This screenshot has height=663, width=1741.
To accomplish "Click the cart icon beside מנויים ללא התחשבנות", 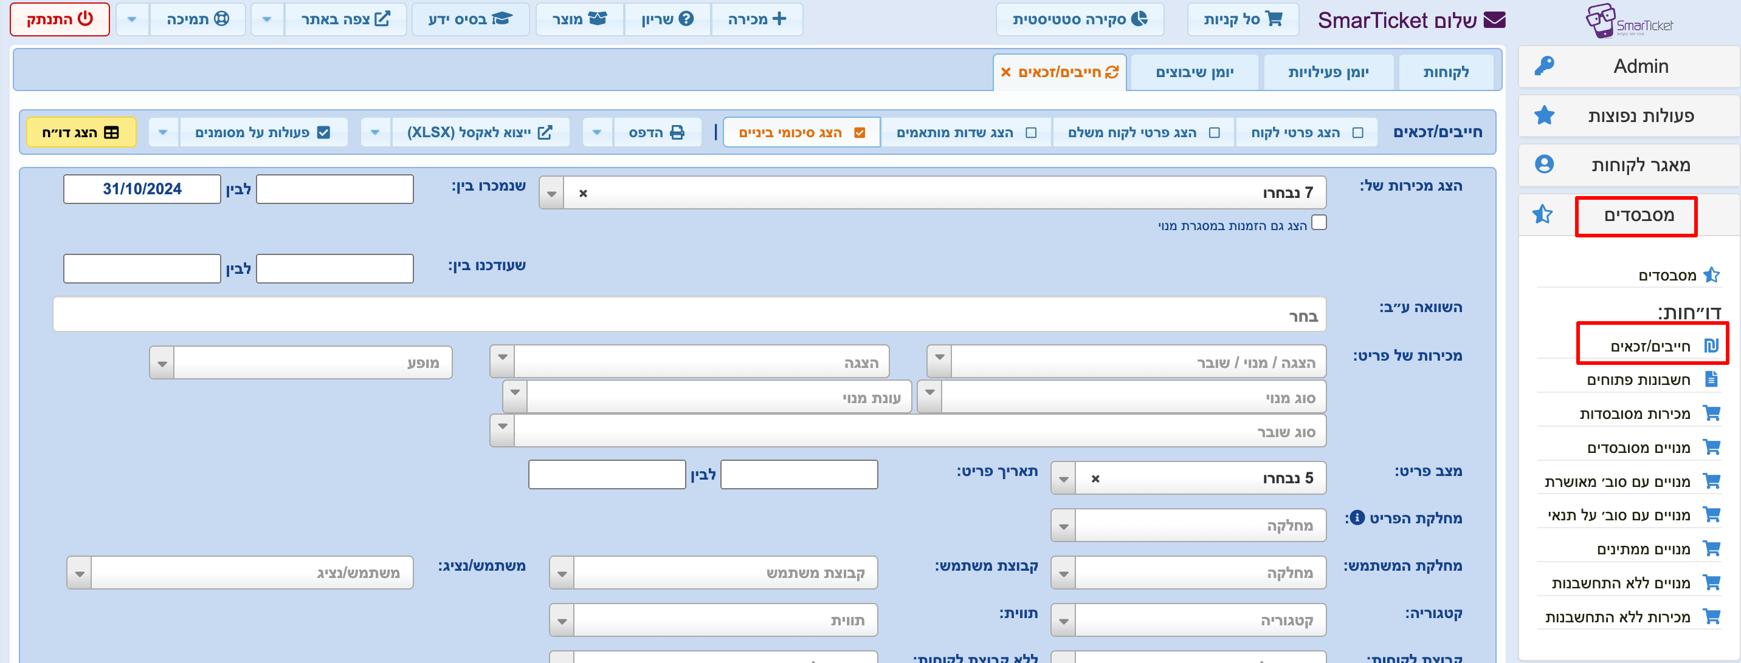I will coord(1711,583).
